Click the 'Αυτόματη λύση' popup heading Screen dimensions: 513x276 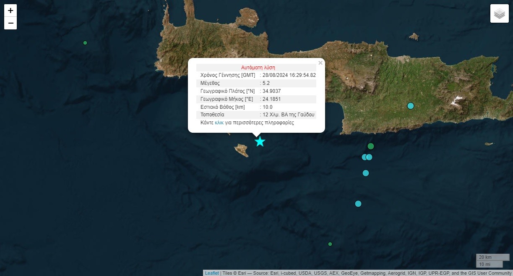coord(258,67)
